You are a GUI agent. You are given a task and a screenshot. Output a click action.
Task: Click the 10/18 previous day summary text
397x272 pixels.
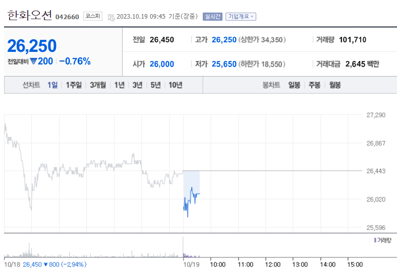(45, 264)
